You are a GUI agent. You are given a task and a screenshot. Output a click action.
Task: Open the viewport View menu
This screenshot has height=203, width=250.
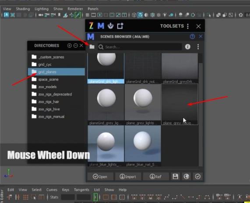pyautogui.click(x=7, y=9)
